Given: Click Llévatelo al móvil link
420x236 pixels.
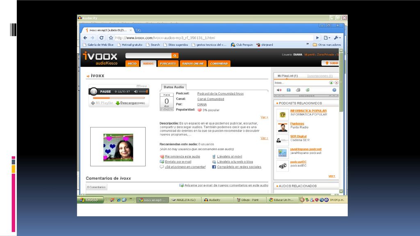Looking at the screenshot, I should (x=229, y=157).
